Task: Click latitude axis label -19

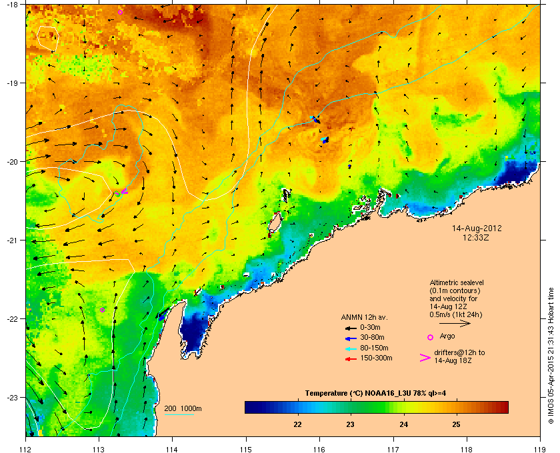Action: [11, 83]
